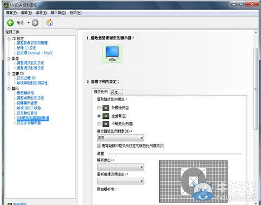Open 旋轉顯示畫面 task
261x205 pixels.
27,103
